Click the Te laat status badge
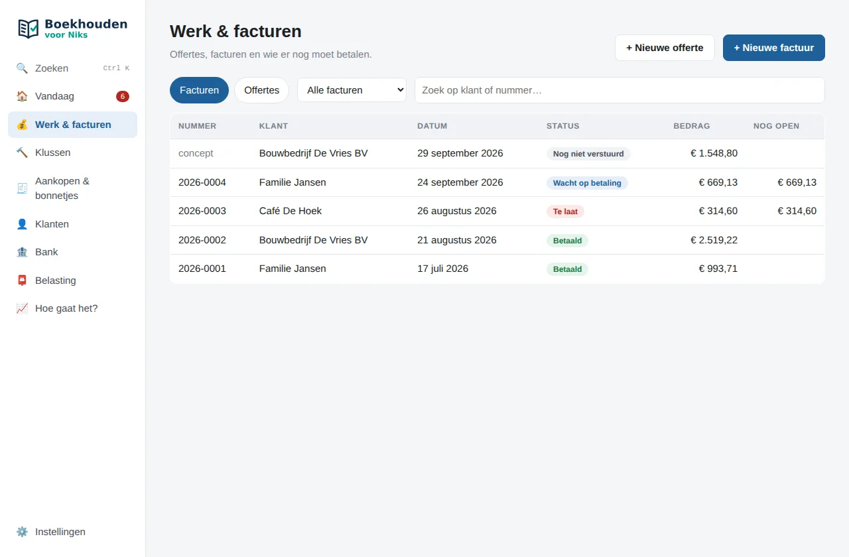This screenshot has height=557, width=849. click(565, 212)
